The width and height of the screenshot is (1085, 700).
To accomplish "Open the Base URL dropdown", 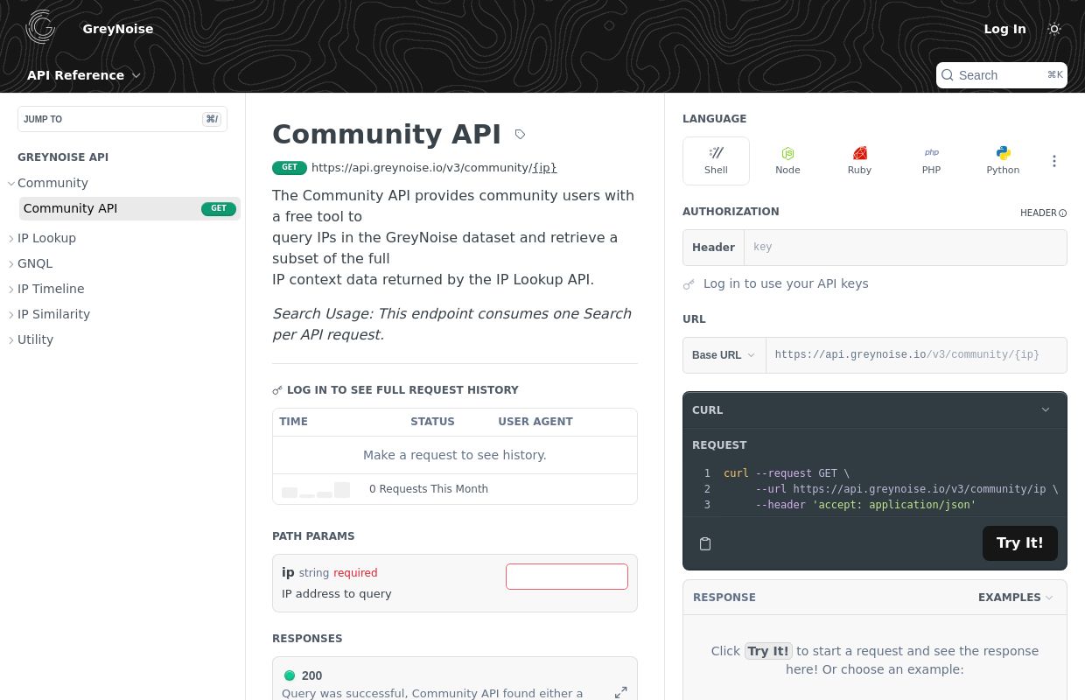I will coord(724,355).
